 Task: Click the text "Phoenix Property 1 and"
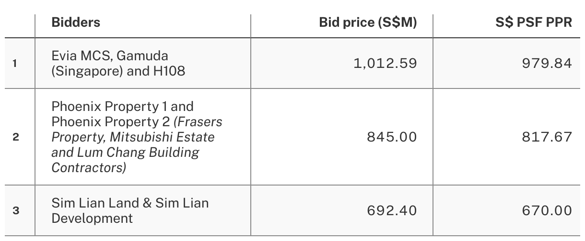122,106
